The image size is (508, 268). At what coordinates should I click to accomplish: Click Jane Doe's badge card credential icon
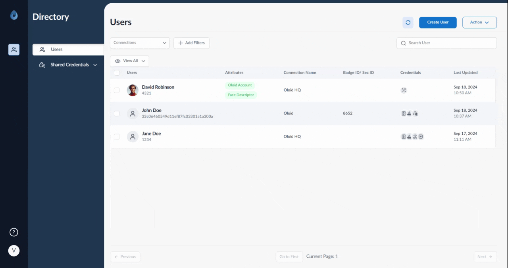tap(404, 137)
